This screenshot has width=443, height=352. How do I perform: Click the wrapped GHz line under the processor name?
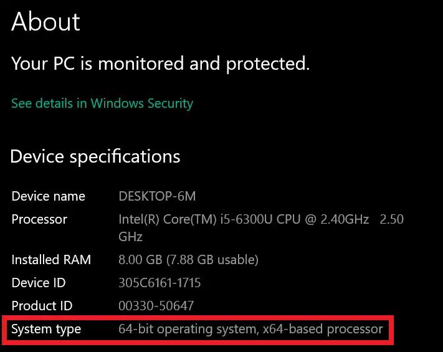pyautogui.click(x=130, y=237)
